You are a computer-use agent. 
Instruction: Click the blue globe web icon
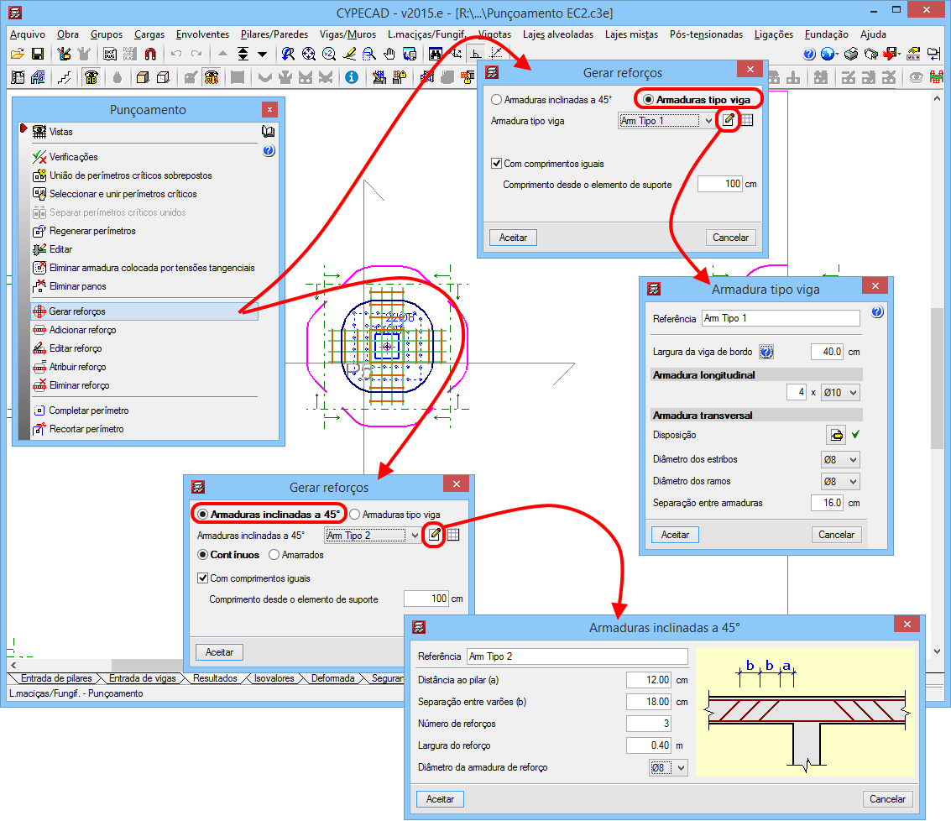click(827, 54)
